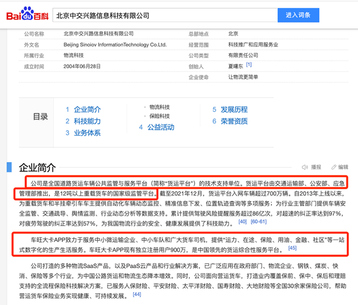Click the 所属行业 field label
Viewport: 358px width, 305px height.
pyautogui.click(x=34, y=56)
